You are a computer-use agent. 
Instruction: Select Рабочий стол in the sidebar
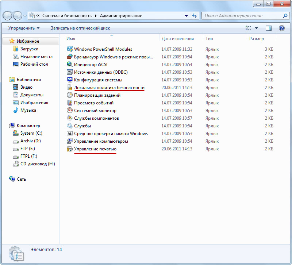click(x=34, y=64)
